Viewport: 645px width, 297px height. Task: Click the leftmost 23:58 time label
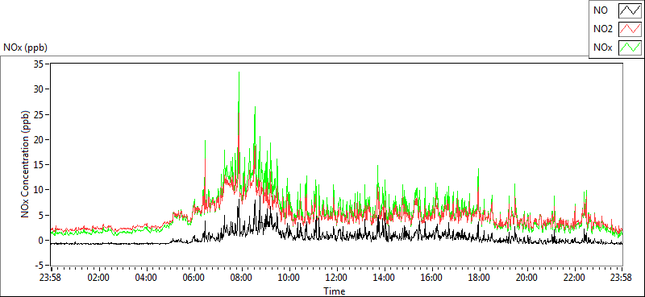coord(50,278)
